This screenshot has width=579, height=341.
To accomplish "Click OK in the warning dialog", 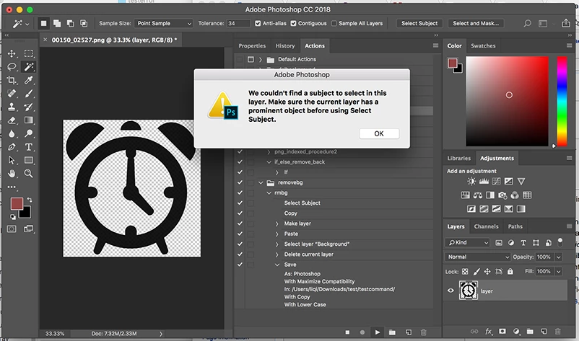I will (x=379, y=133).
